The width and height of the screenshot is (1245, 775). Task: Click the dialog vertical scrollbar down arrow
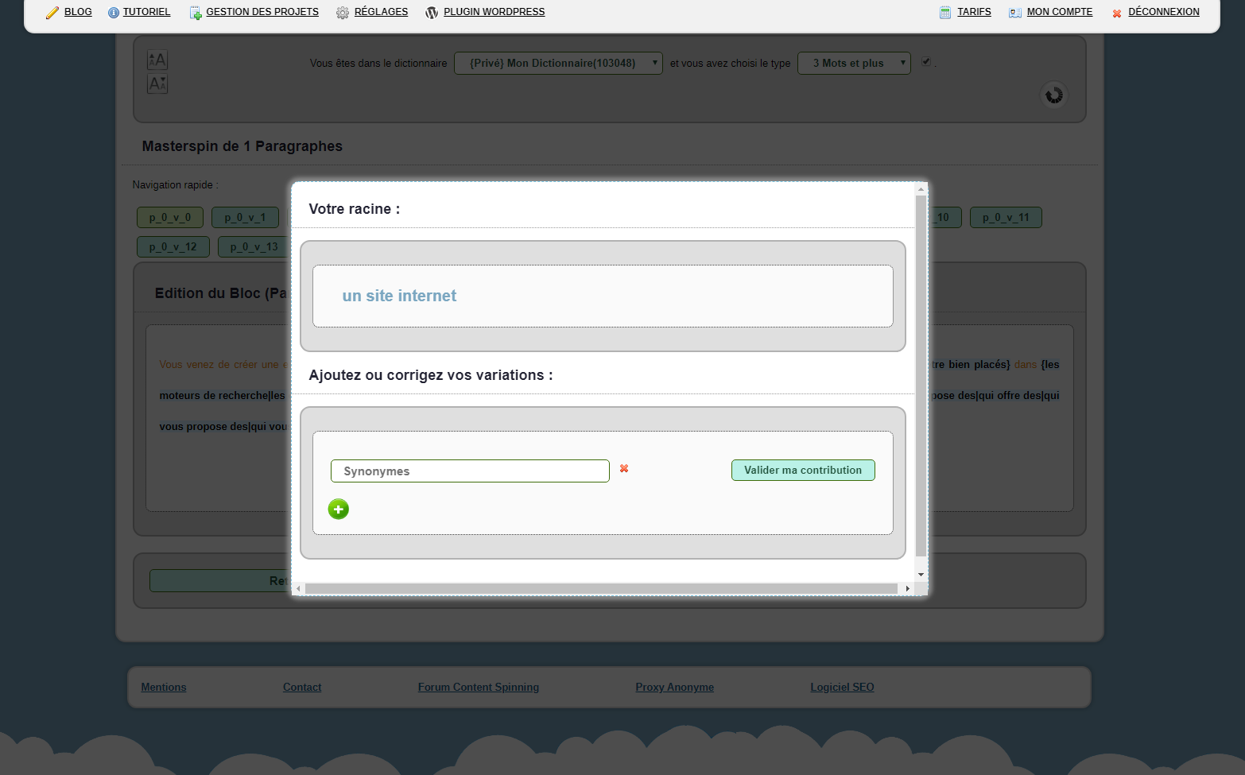coord(921,575)
